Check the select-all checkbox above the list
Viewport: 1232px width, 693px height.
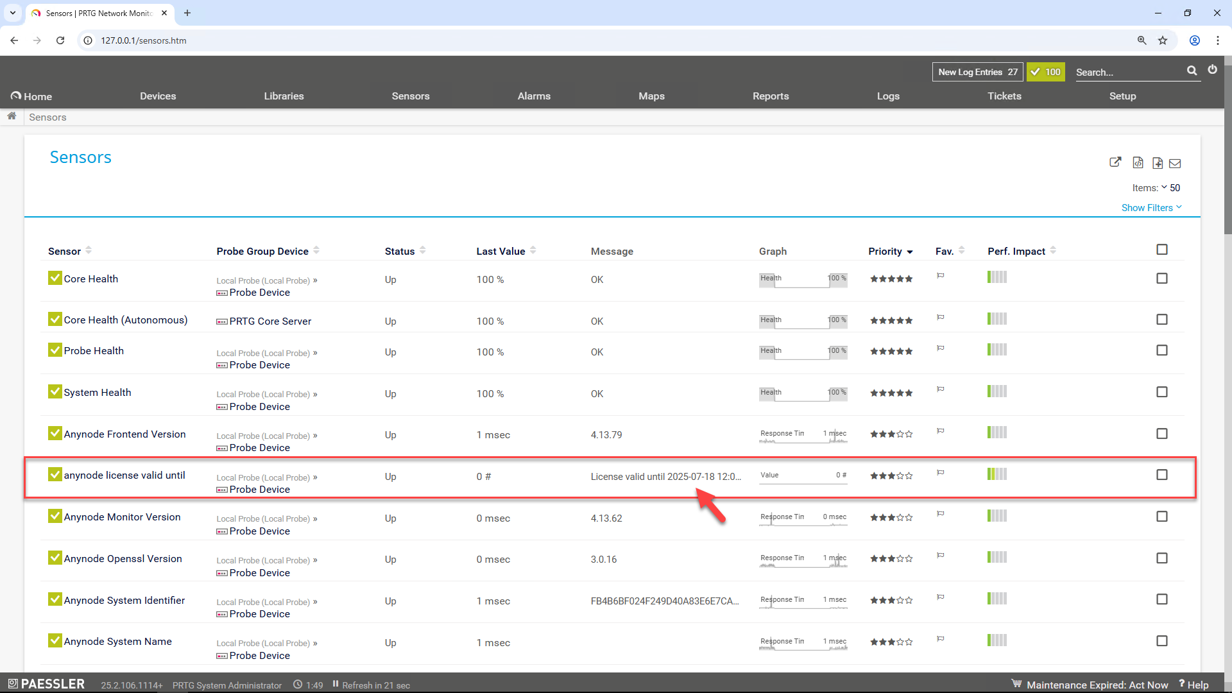coord(1162,250)
